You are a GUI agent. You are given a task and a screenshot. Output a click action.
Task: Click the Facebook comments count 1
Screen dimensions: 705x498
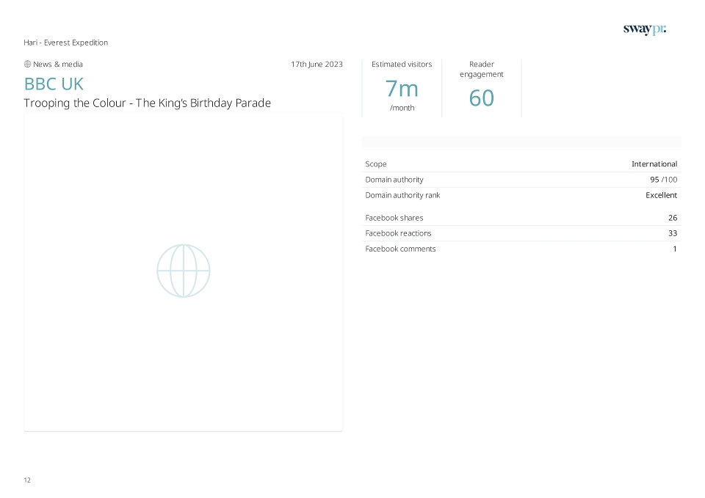[x=675, y=249]
